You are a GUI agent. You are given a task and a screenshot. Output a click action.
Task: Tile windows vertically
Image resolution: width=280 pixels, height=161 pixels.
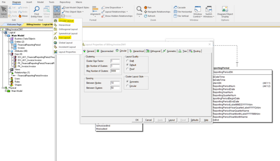[x=181, y=16]
